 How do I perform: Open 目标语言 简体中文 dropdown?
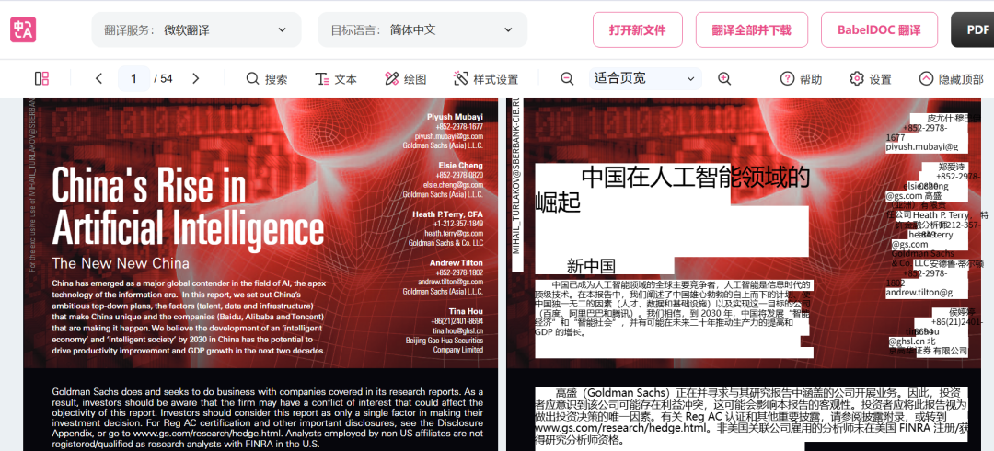pos(422,29)
